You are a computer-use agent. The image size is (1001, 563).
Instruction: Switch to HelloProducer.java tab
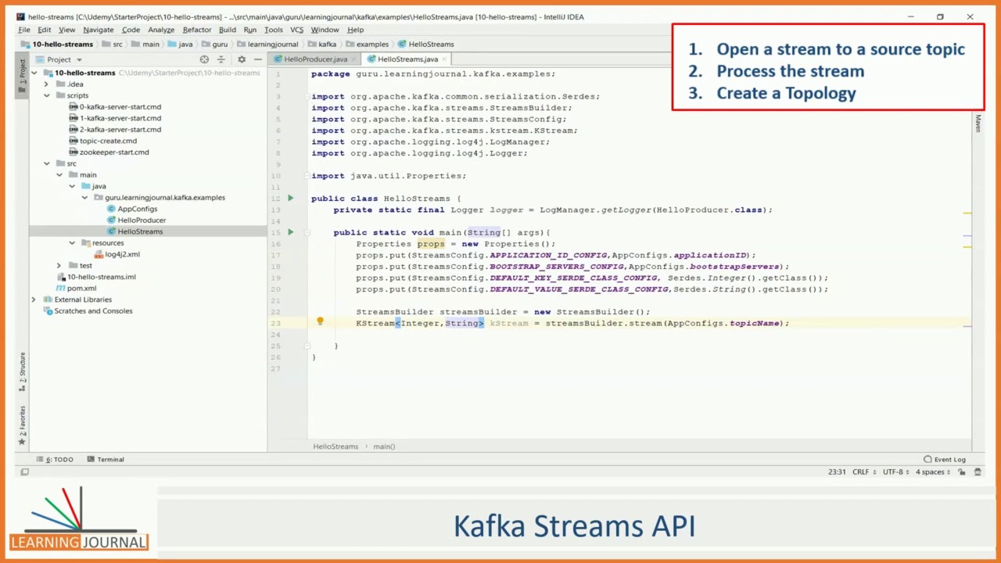pyautogui.click(x=315, y=59)
